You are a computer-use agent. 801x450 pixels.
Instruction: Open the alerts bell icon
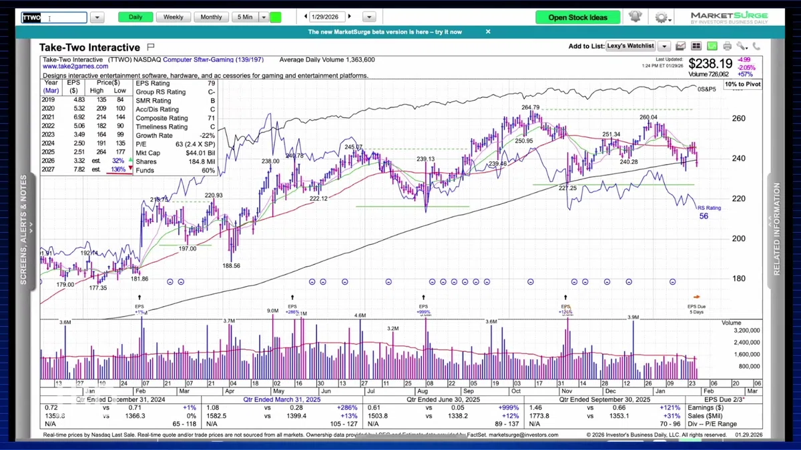click(635, 17)
